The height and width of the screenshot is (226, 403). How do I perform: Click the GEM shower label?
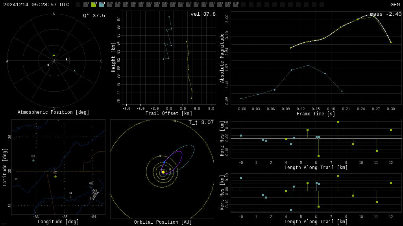[395, 5]
